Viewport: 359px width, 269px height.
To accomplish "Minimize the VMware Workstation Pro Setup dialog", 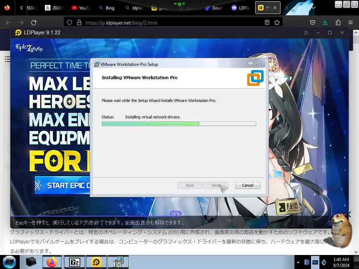I will coord(250,64).
